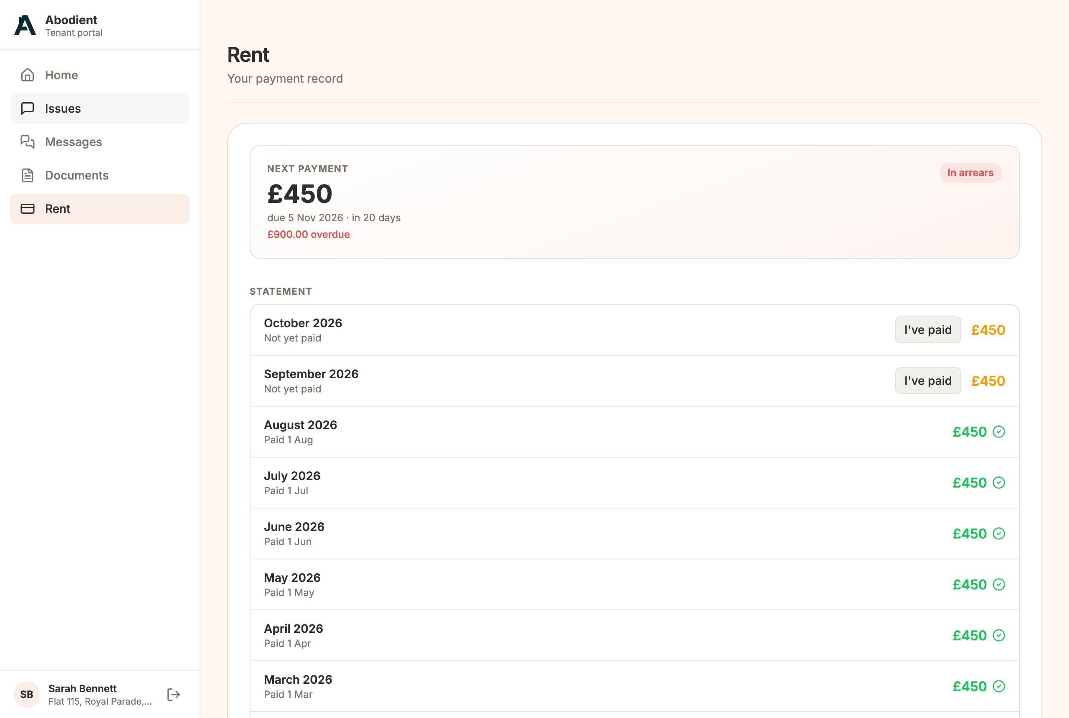Click the July 2026 statement row title
This screenshot has width=1069, height=718.
292,475
